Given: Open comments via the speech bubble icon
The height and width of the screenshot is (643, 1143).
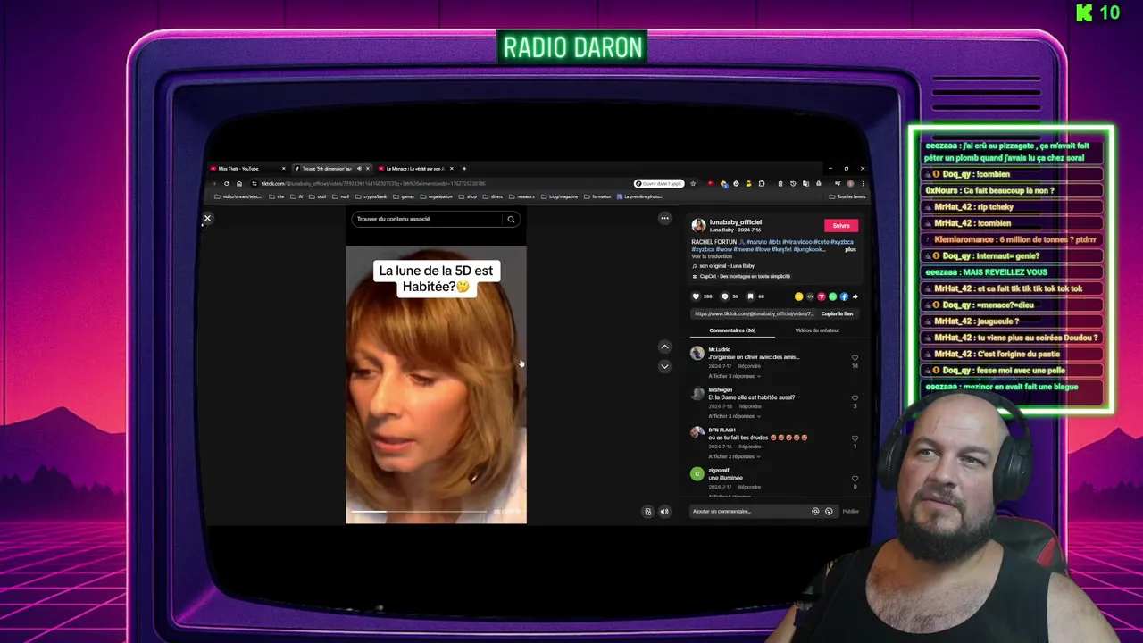Looking at the screenshot, I should pyautogui.click(x=725, y=296).
